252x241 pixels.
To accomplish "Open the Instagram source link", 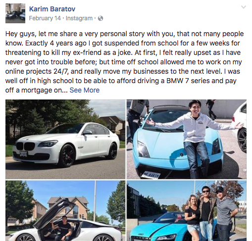I will 79,18.
